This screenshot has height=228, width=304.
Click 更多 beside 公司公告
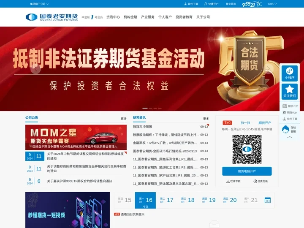click(124, 119)
